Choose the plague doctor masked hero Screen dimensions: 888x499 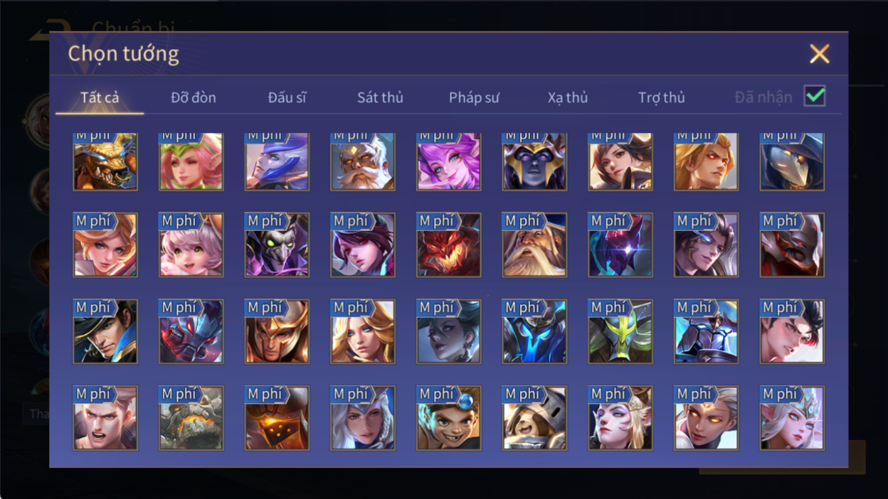coord(792,161)
